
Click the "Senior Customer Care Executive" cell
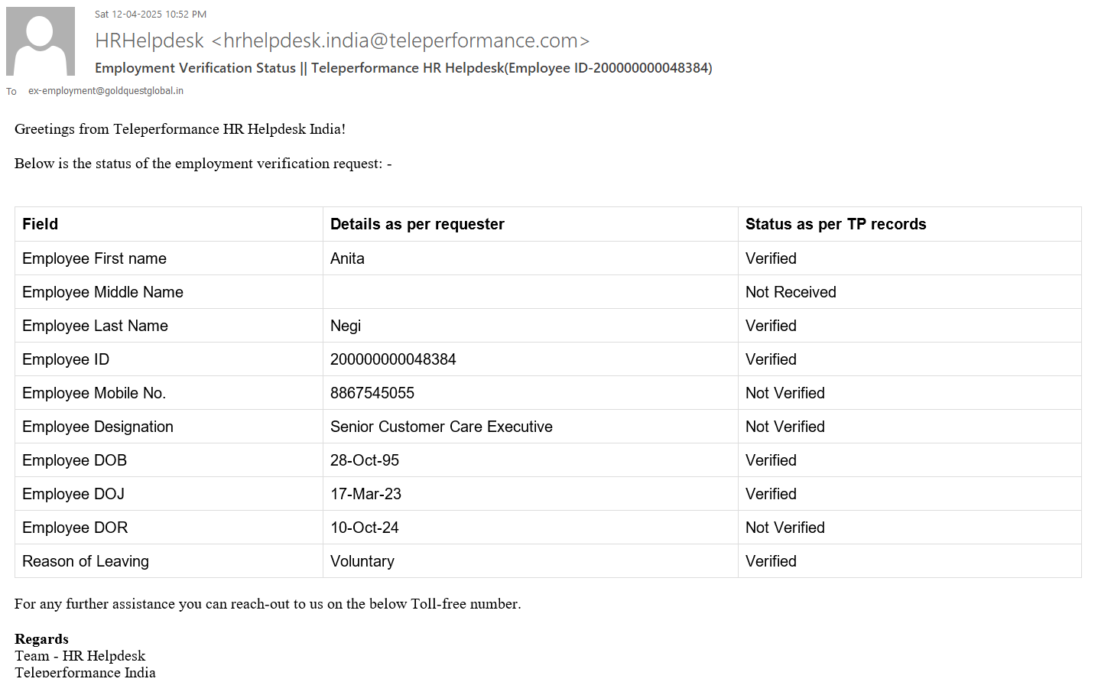pyautogui.click(x=441, y=427)
